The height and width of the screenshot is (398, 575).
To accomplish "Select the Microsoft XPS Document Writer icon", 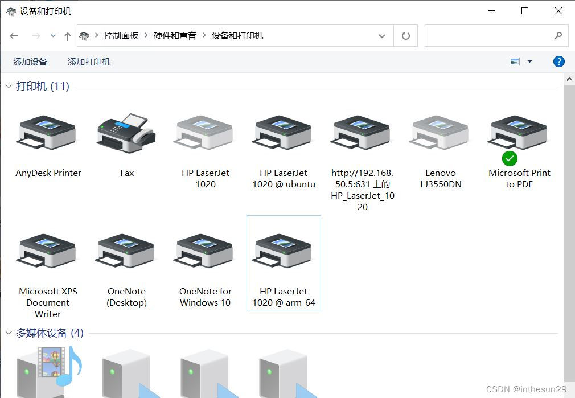I will [x=46, y=251].
